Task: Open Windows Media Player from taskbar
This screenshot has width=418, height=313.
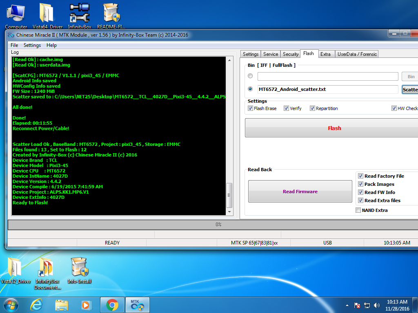Action: 86,304
